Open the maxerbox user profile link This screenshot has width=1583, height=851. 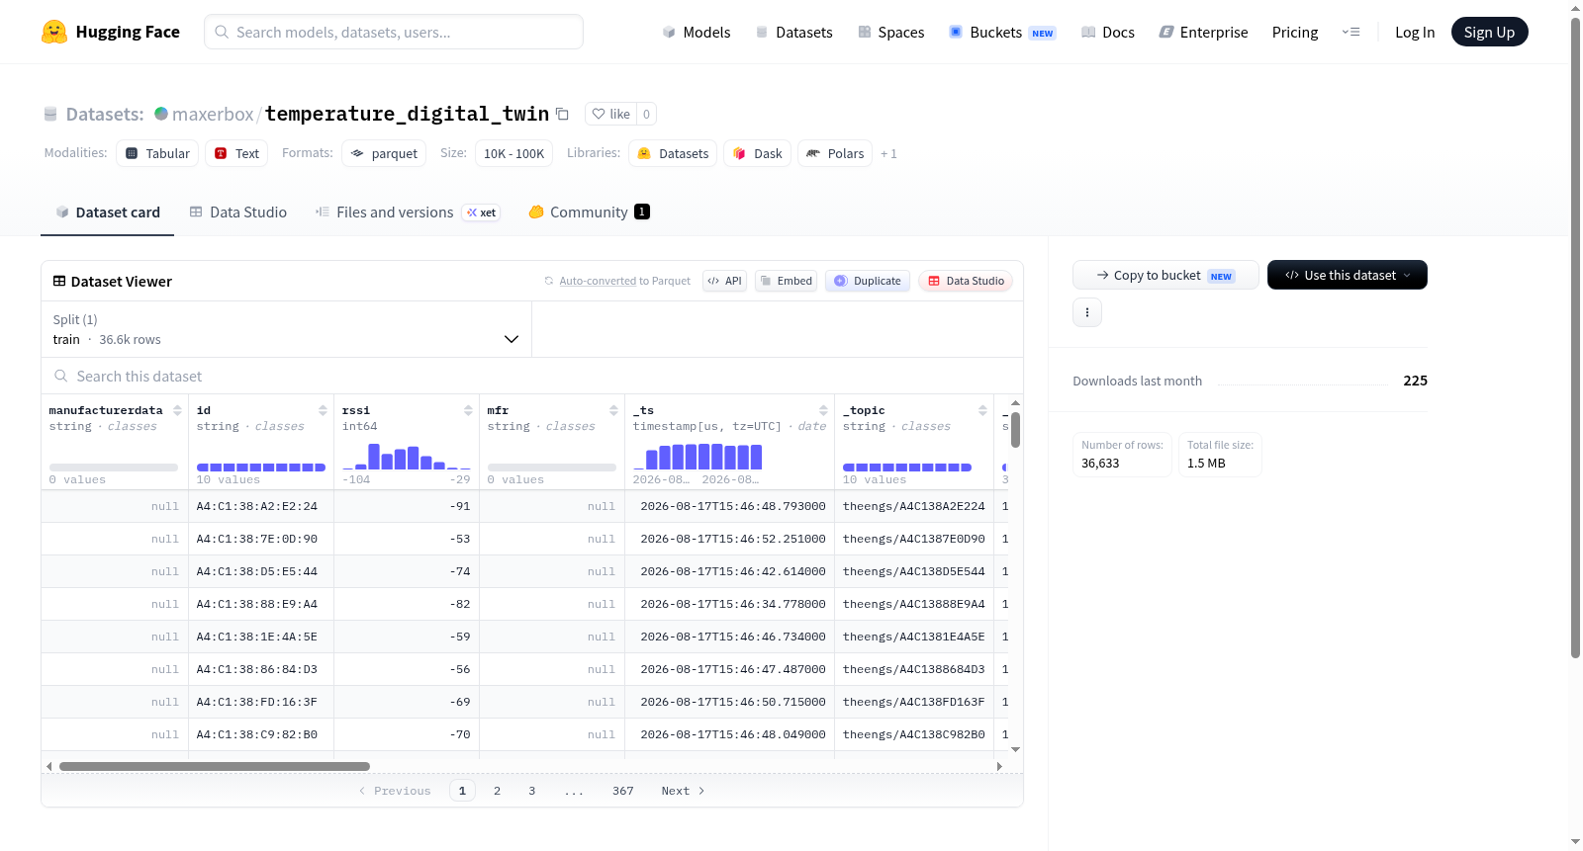[213, 114]
